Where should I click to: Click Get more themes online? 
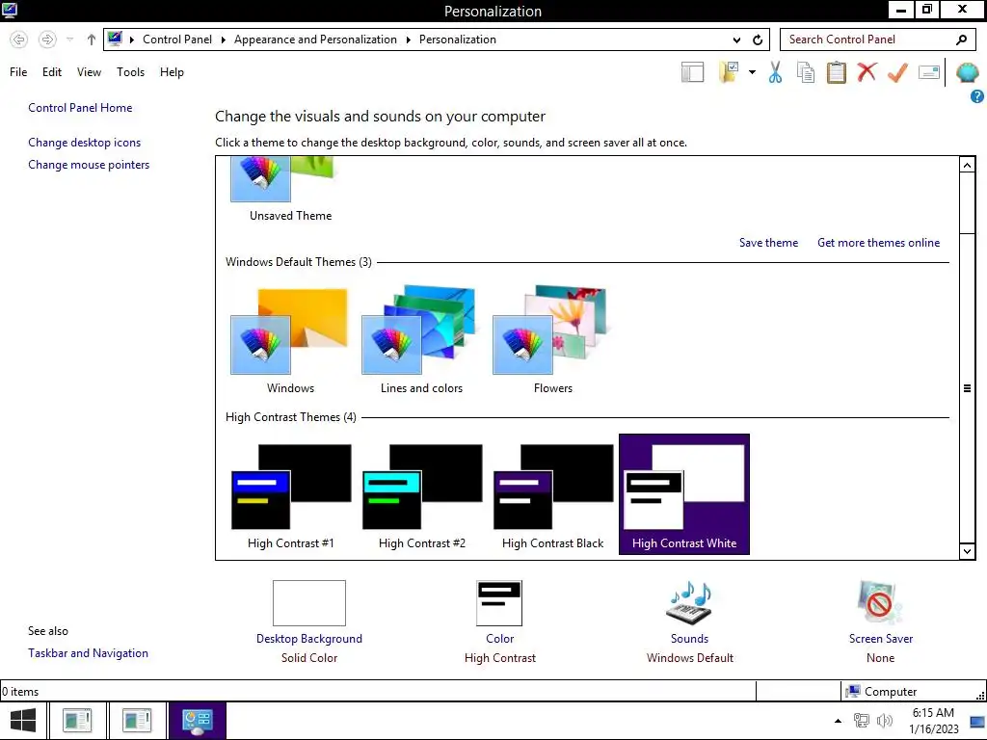click(878, 242)
